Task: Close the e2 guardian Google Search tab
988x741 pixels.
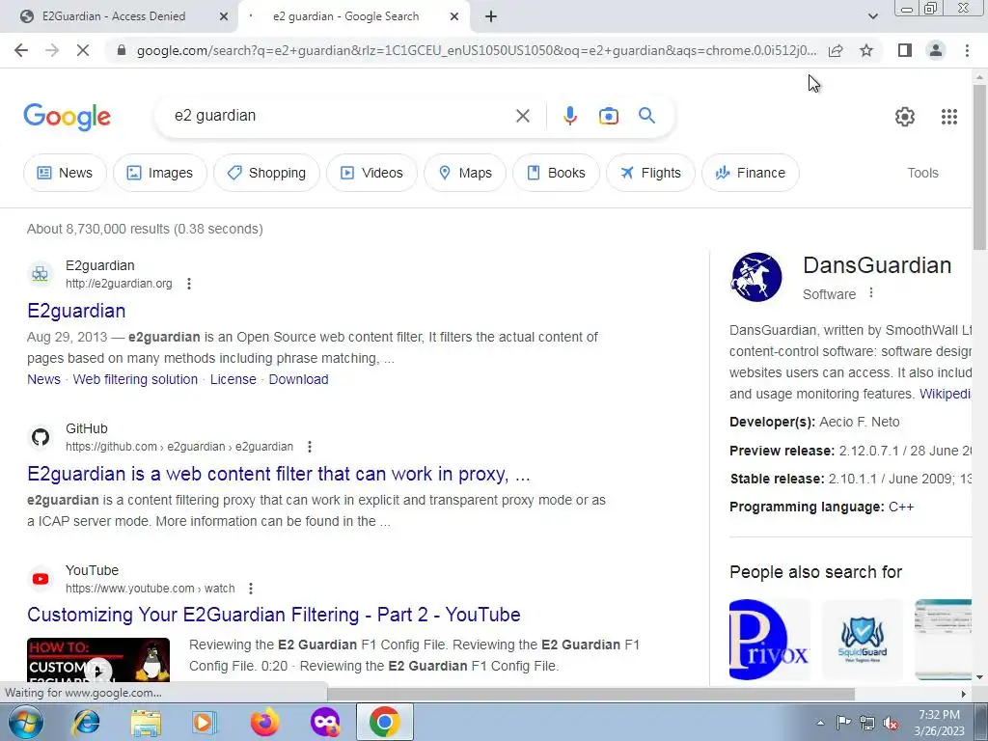Action: pos(454,17)
